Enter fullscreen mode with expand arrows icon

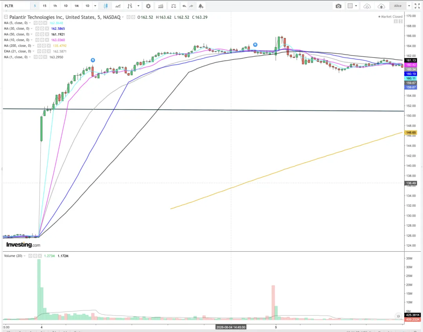tap(417, 6)
